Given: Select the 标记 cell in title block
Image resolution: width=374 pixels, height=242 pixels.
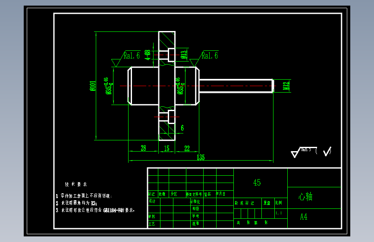Looking at the screenshot, I should [151, 194].
